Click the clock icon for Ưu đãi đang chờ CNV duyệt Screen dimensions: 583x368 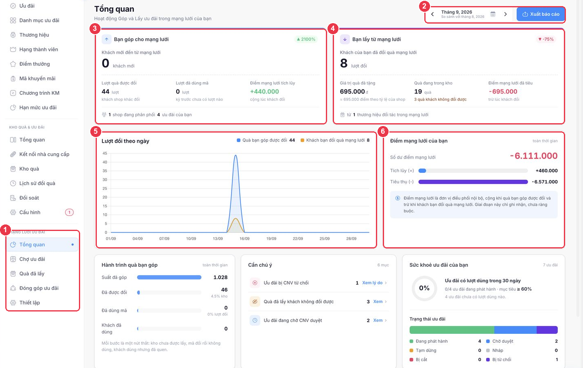coord(255,320)
